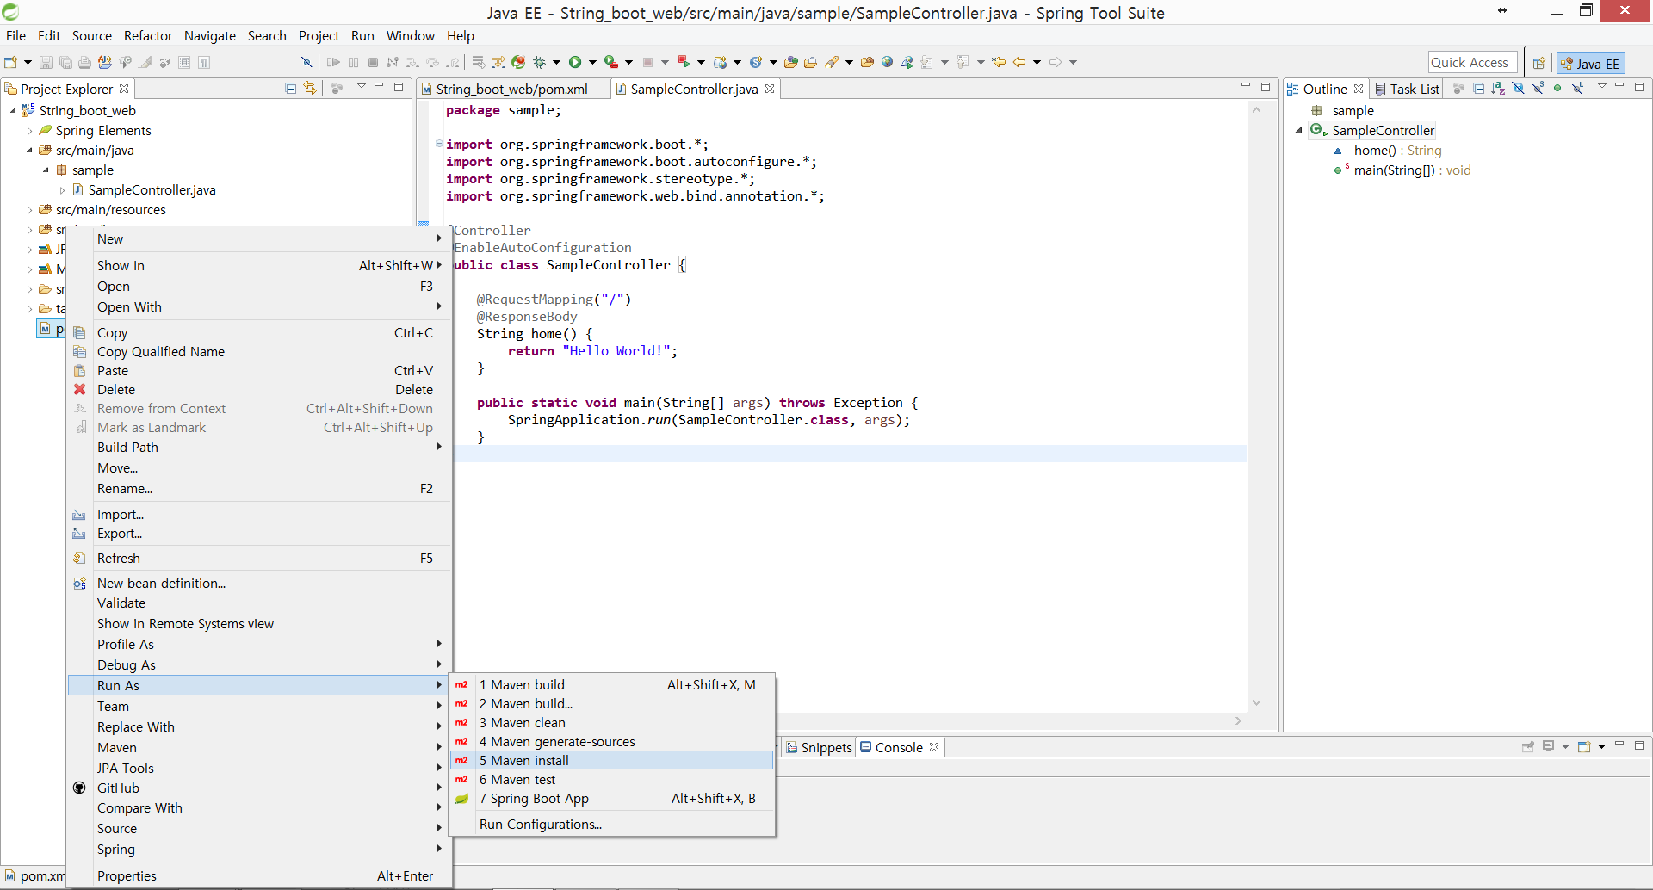Collapse SampleController class in Outline
Viewport: 1653px width, 890px height.
[x=1299, y=131]
